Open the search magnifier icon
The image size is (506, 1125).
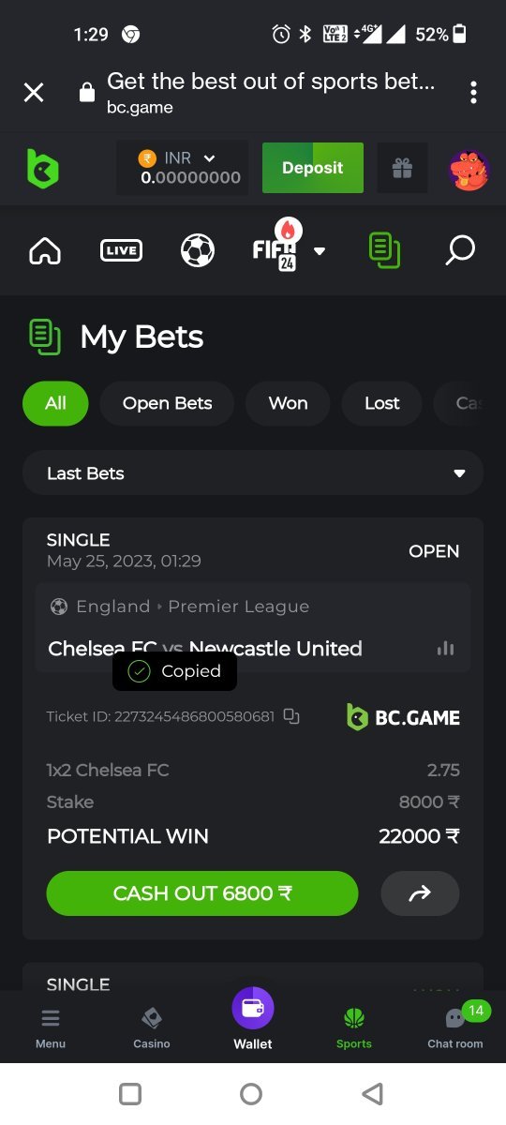pos(459,250)
